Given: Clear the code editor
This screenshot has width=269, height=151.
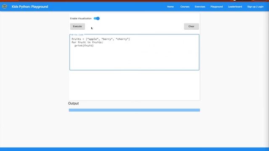Looking at the screenshot, I should (x=191, y=26).
